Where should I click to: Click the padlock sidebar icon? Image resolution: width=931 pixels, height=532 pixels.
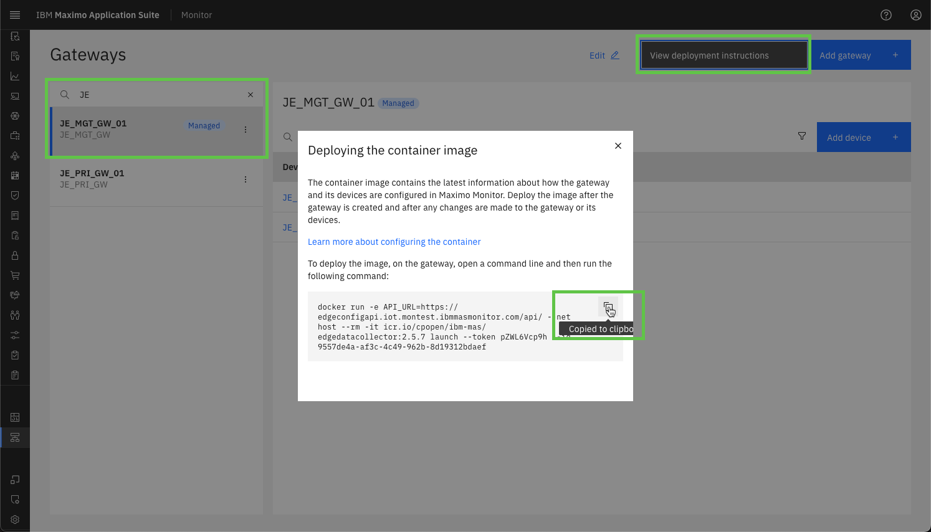pyautogui.click(x=15, y=255)
